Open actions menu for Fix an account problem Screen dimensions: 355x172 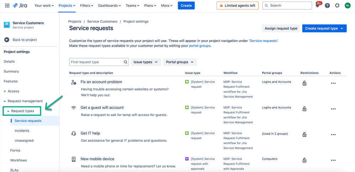pyautogui.click(x=333, y=83)
